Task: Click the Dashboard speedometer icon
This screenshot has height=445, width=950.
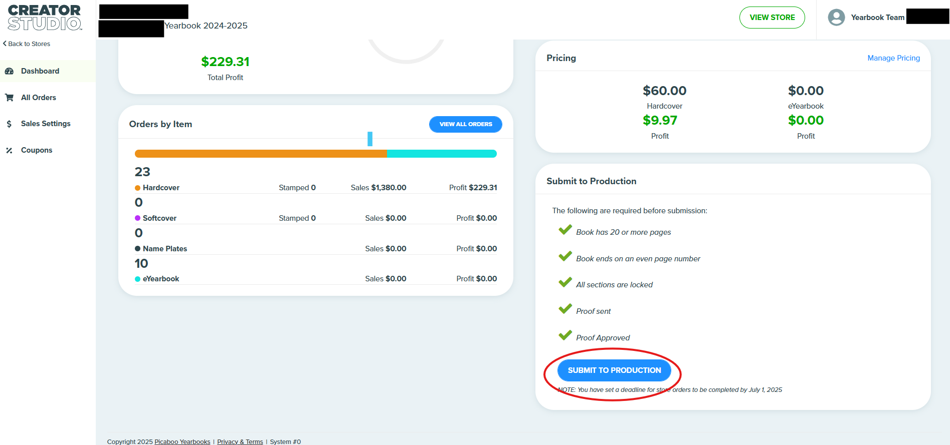Action: 9,71
